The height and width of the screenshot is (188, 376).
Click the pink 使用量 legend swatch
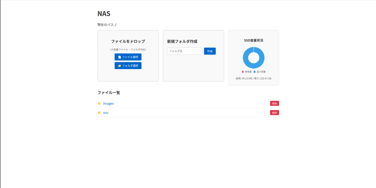pos(243,72)
